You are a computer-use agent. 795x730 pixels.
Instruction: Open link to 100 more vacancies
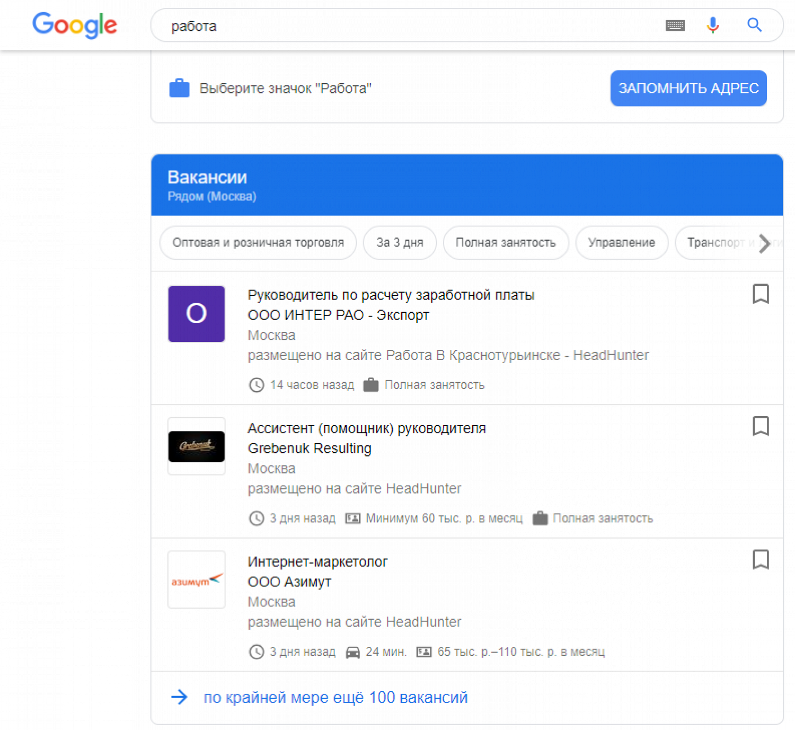pyautogui.click(x=335, y=698)
